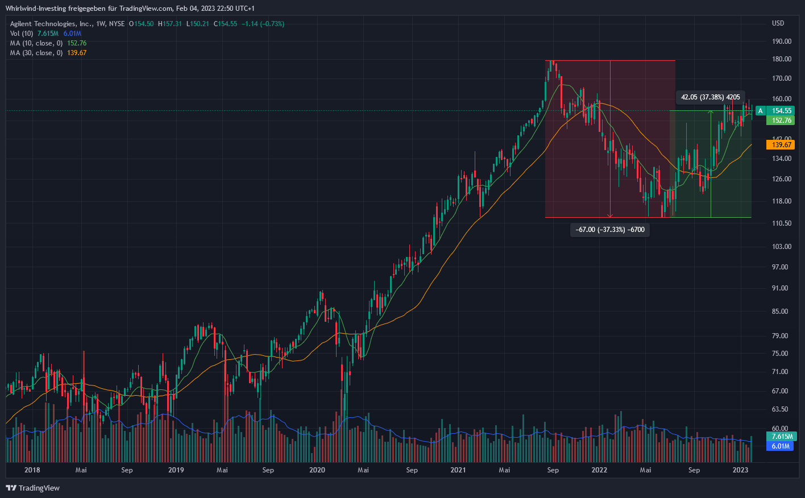Click the change value −1.14 (−0.73%)
805x498 pixels.
tap(263, 24)
